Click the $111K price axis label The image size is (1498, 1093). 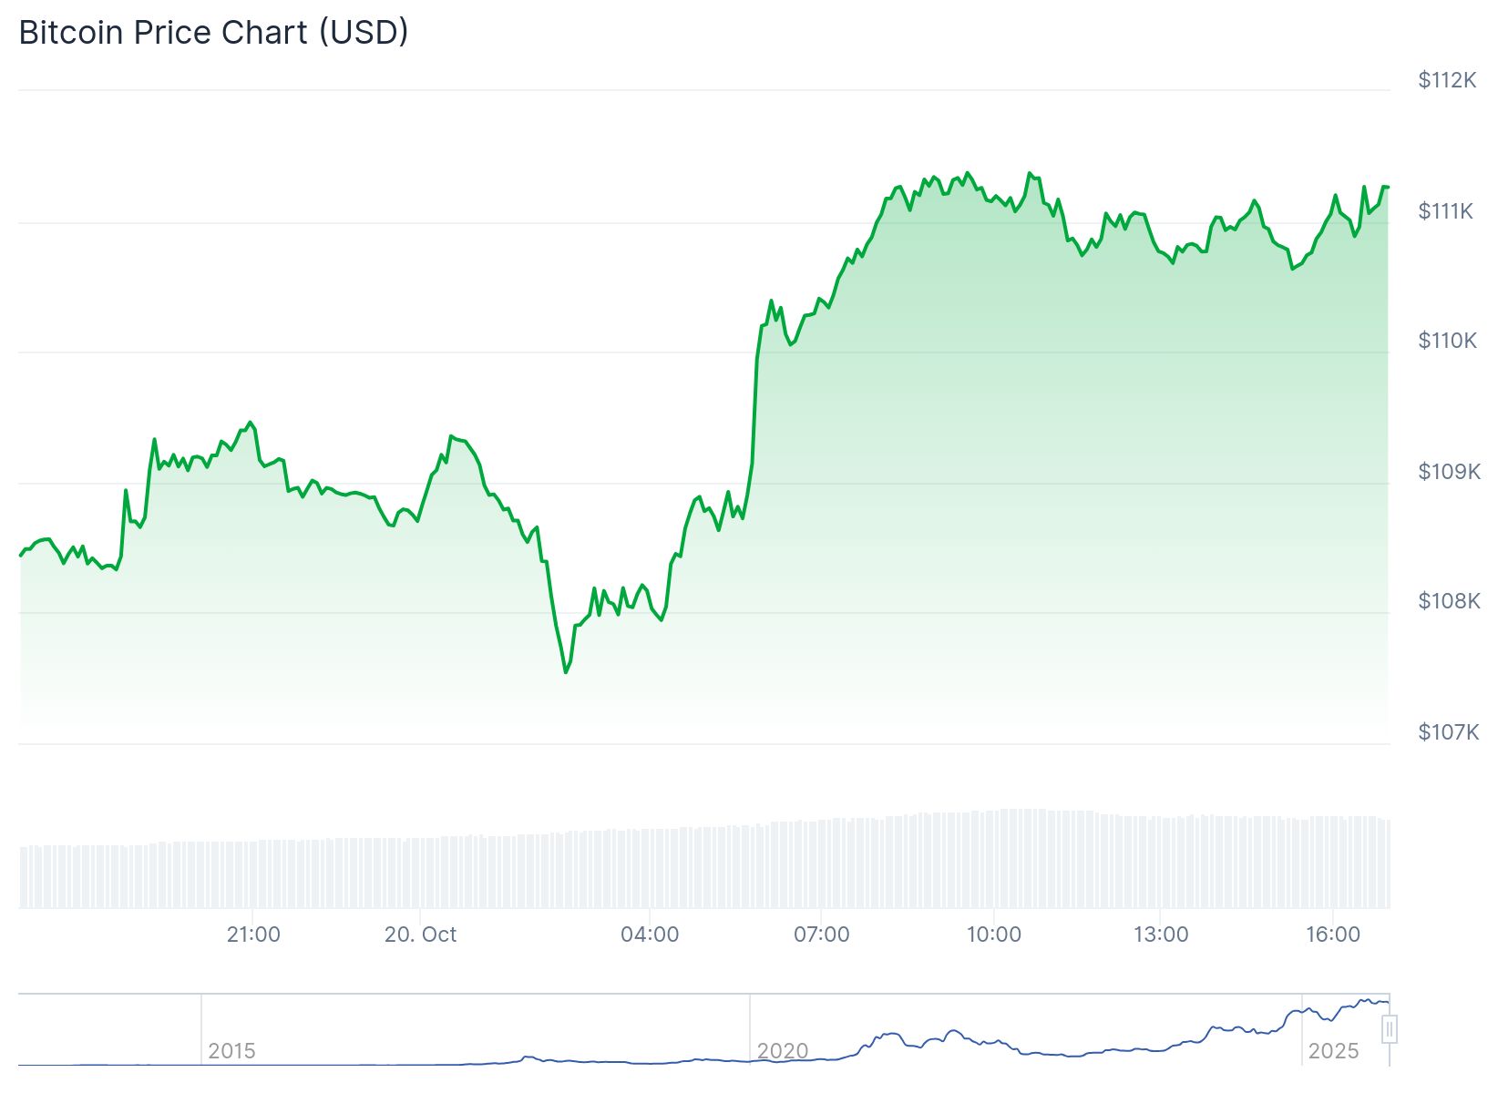pyautogui.click(x=1446, y=211)
